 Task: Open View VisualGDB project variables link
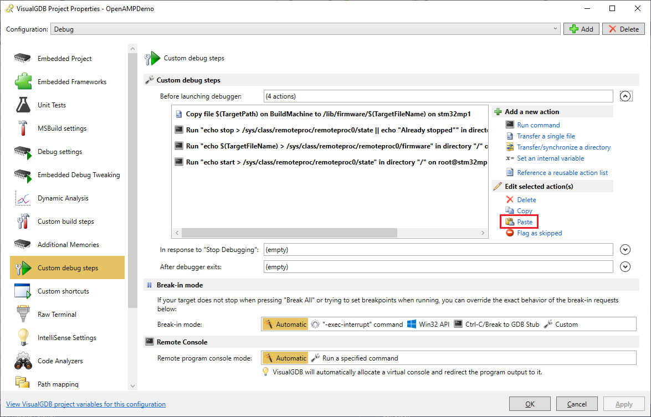pos(86,404)
